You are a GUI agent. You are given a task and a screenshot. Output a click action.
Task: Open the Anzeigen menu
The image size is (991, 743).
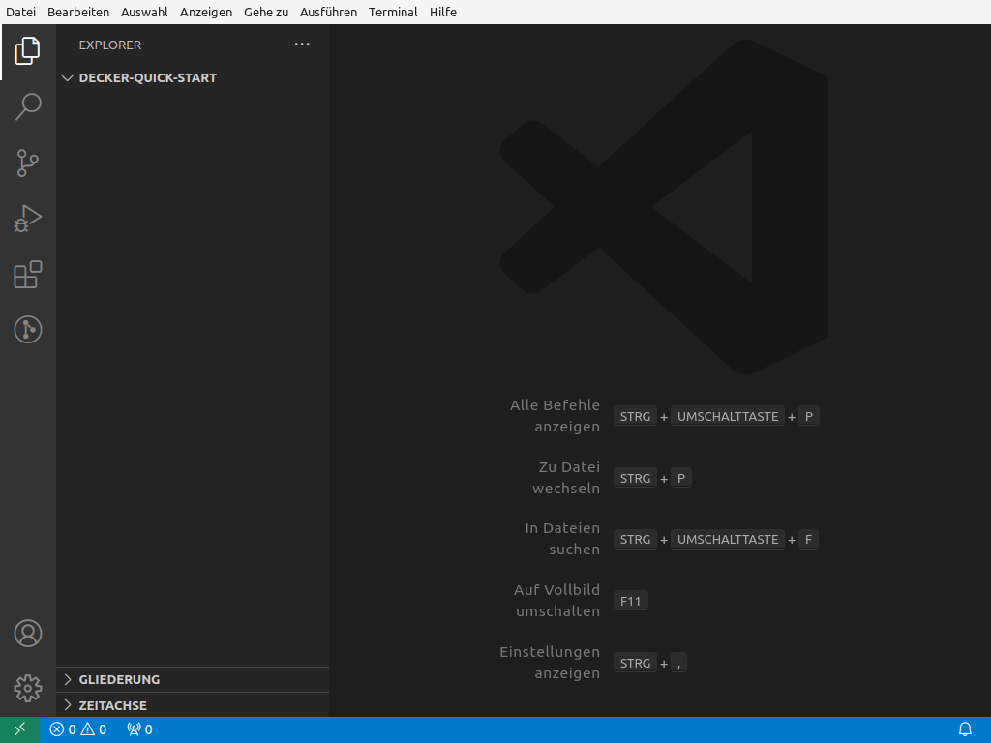pos(206,12)
